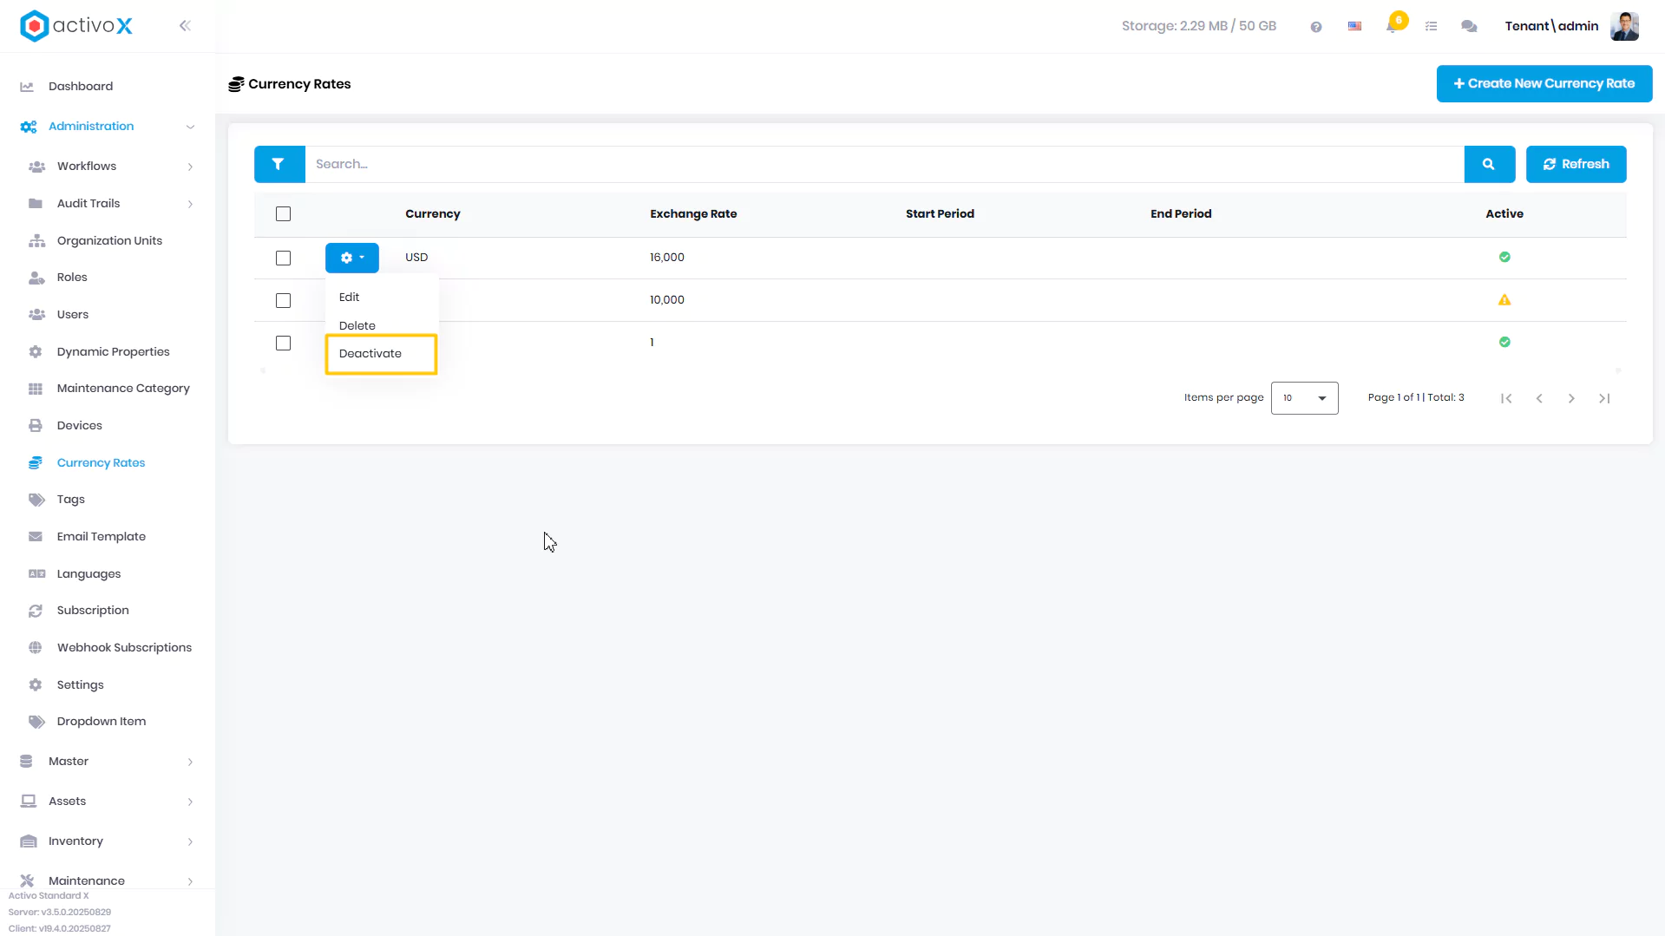The image size is (1665, 936).
Task: Click the Storage usage text
Action: coord(1198,26)
